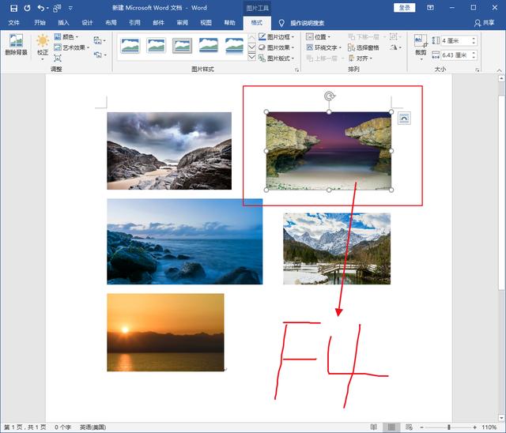Screen dimensions: 506x433
Task: Click the 操作说明搜索 search box
Action: coord(308,23)
